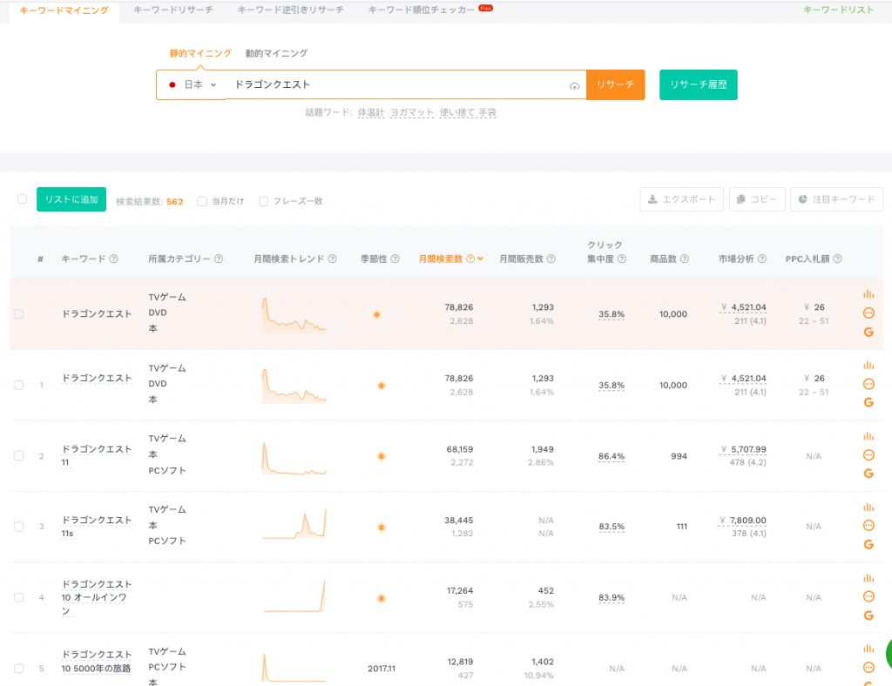Click Google icon in row 1 ドラゴンクエスト
The height and width of the screenshot is (686, 892).
pos(868,402)
